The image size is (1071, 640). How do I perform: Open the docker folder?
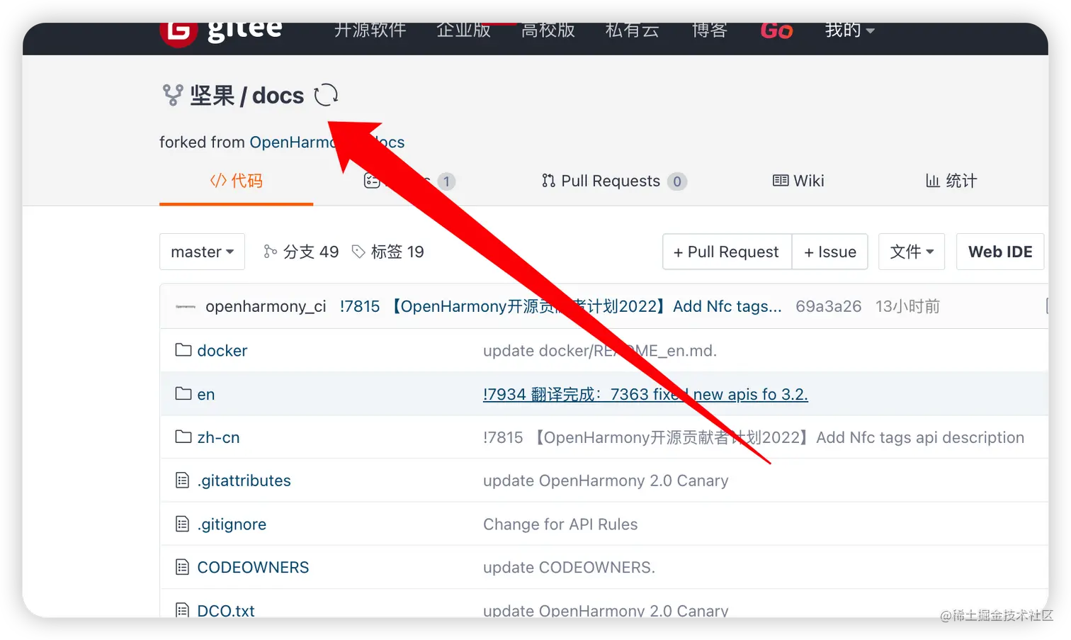tap(222, 350)
